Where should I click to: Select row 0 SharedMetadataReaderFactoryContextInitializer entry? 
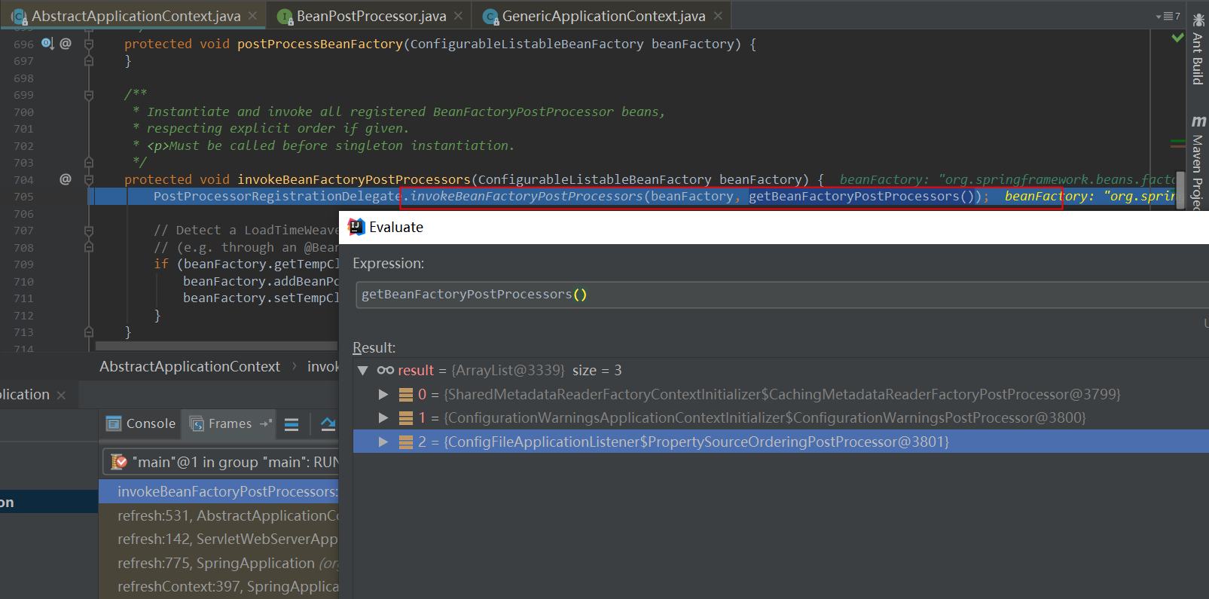click(x=781, y=394)
